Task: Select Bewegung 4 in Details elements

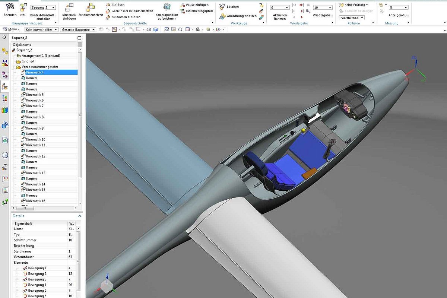Action: pos(37,285)
